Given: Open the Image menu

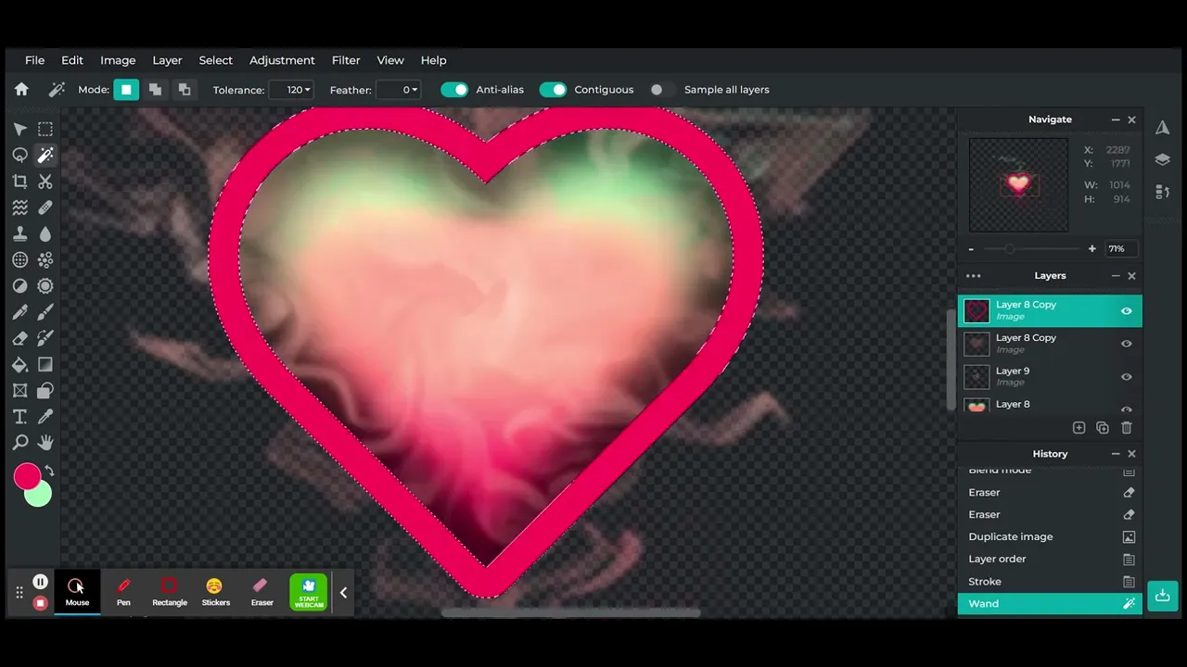Looking at the screenshot, I should coord(118,60).
